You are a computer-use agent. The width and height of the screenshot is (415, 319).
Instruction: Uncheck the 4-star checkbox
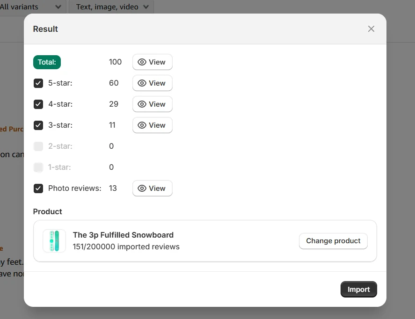[x=38, y=104]
